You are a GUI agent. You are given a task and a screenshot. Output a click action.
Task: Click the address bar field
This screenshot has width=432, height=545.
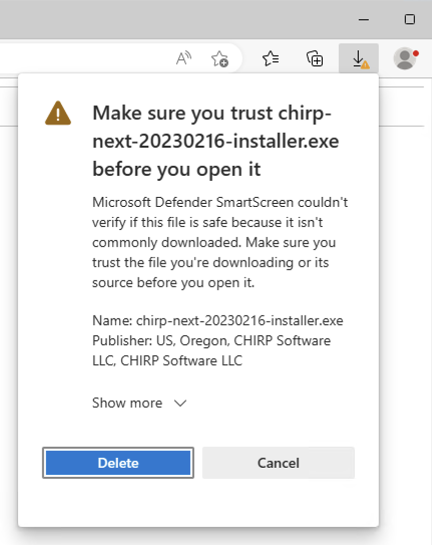tap(83, 58)
